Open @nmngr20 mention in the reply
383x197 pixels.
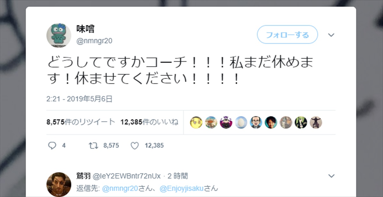(x=120, y=188)
